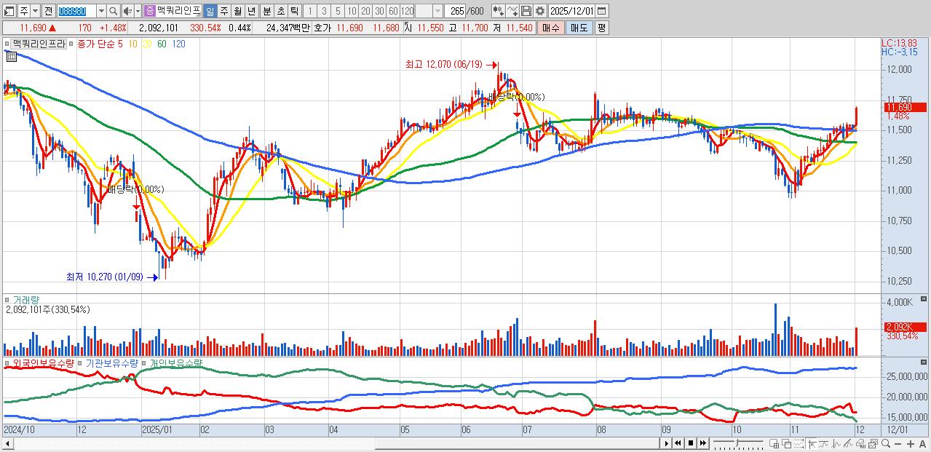Open dropdown arrow next to first 주 button
The width and height of the screenshot is (931, 452).
tap(35, 11)
